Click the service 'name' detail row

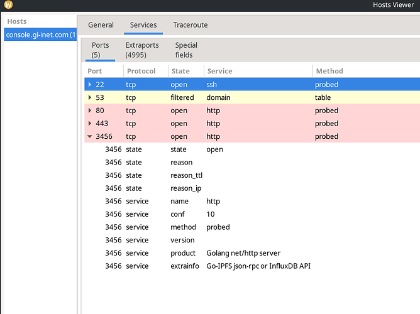251,201
